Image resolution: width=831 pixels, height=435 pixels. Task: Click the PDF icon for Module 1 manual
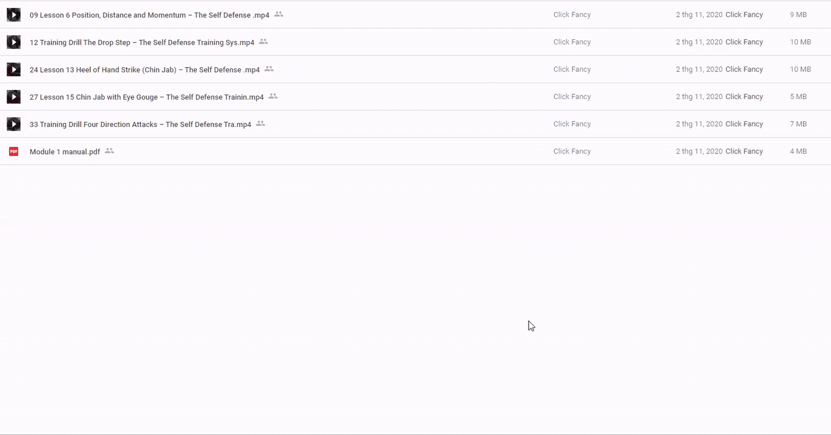tap(13, 152)
